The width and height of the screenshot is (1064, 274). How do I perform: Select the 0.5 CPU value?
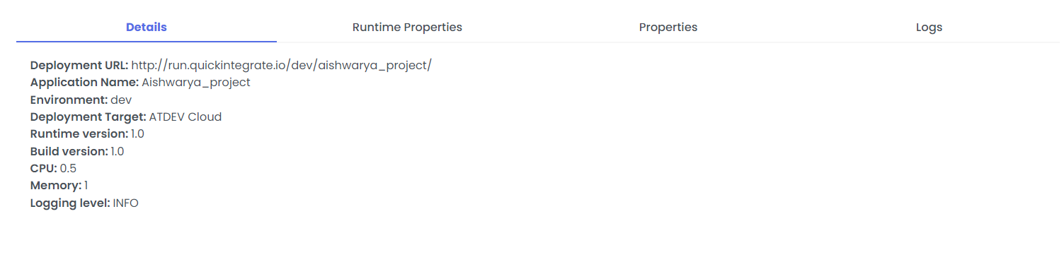[x=68, y=168]
